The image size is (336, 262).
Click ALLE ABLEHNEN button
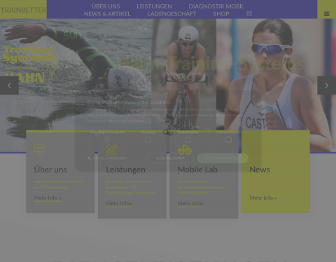[x=170, y=158]
